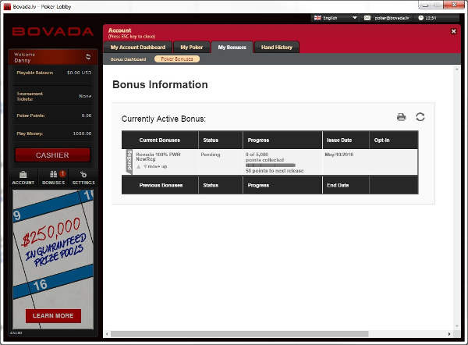Viewport: 468px width, 345px height.
Task: Refresh the welcome panel balance icon
Action: tap(88, 56)
